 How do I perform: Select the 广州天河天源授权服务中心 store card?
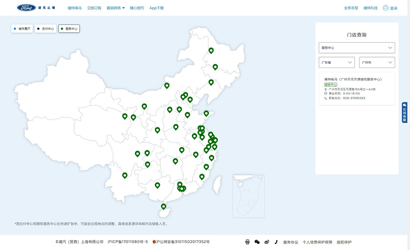[356, 89]
